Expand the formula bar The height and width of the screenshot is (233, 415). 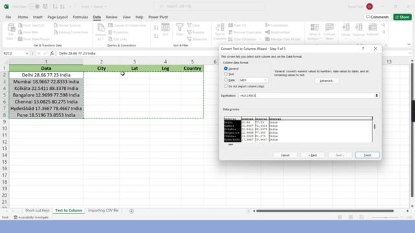pos(410,53)
